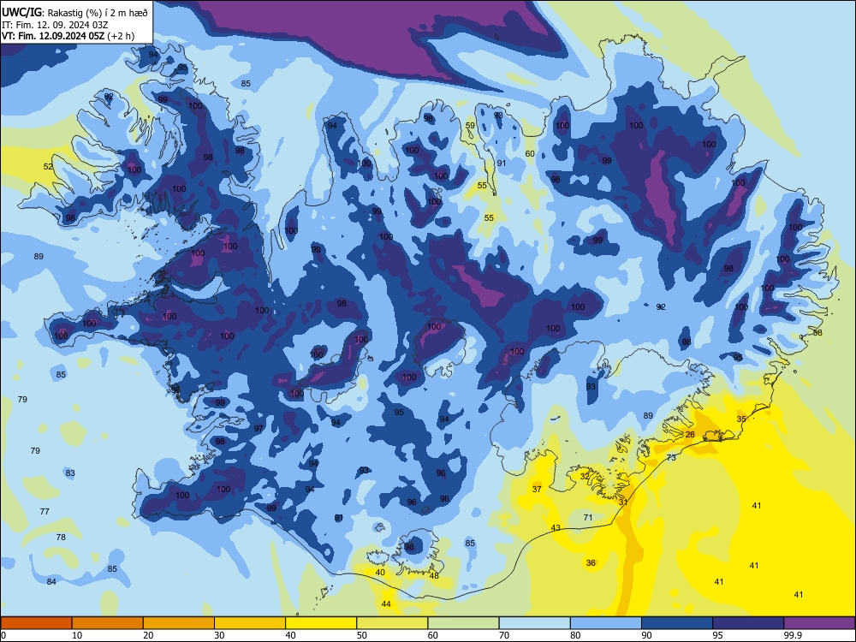The height and width of the screenshot is (642, 856).
Task: Select the medium blue 80–90 legend swatch
Action: pos(605,623)
